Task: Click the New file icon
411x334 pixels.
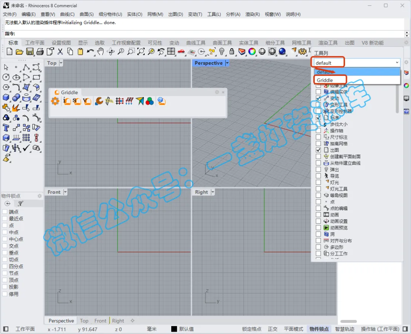Action: (x=10, y=52)
